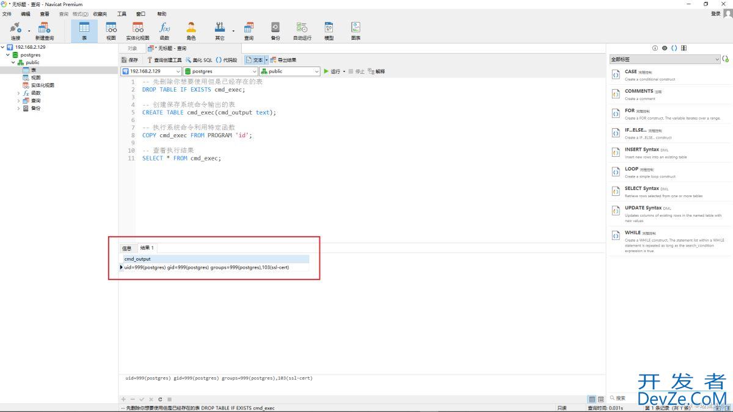Image resolution: width=733 pixels, height=412 pixels.
Task: Click the stop square icon below results
Action: tap(169, 399)
